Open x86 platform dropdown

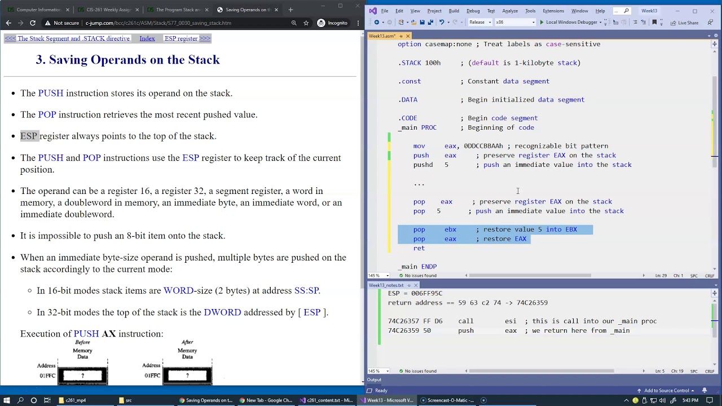[x=515, y=23]
